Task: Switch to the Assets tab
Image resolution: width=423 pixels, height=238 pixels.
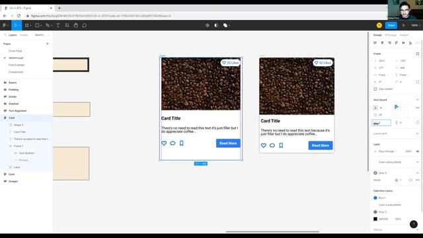Action: [x=24, y=35]
